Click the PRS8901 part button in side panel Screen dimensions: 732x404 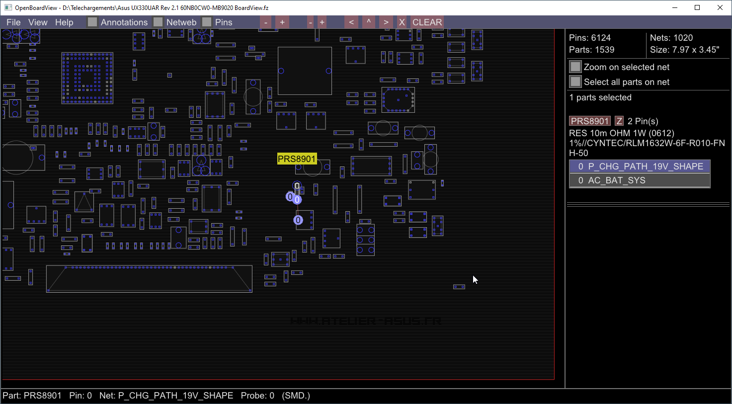click(589, 121)
